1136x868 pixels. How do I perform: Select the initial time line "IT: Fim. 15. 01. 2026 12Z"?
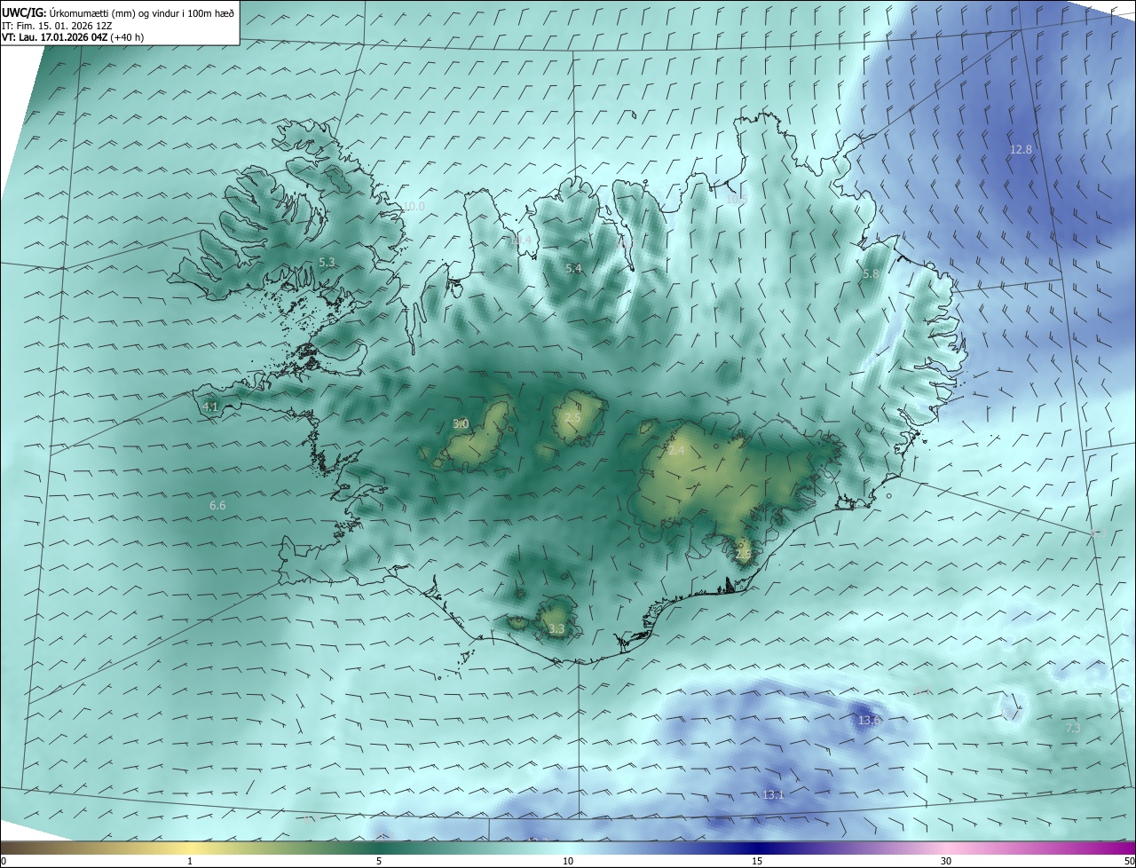56,26
